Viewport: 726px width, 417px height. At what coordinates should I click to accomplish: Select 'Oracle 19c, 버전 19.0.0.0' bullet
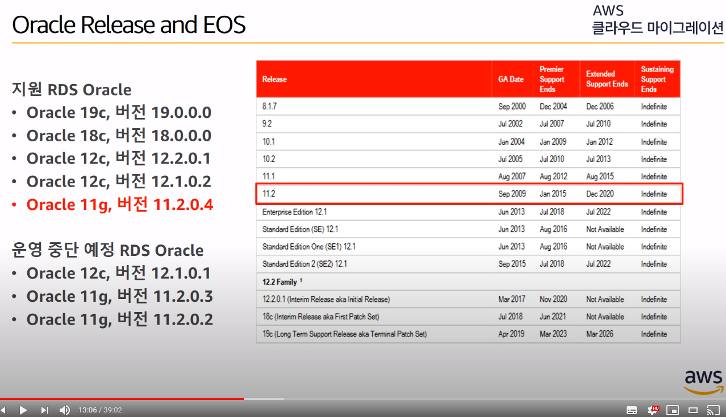point(119,112)
